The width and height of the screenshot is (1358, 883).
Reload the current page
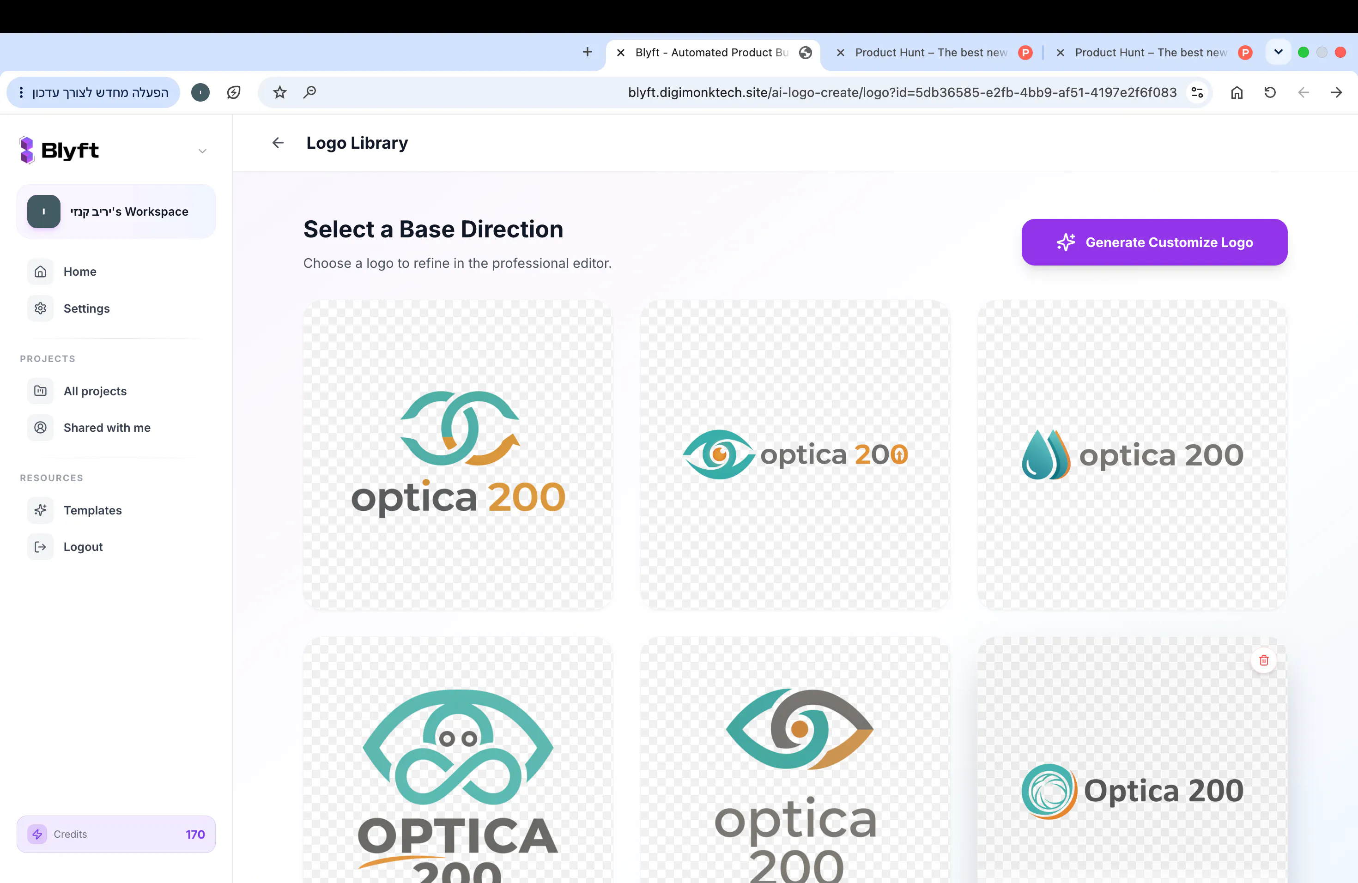point(1270,92)
